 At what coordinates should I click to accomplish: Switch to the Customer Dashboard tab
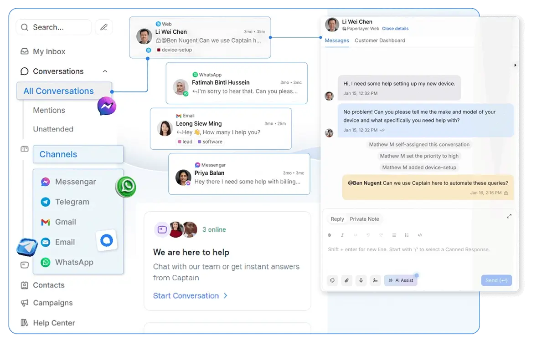[x=380, y=41]
